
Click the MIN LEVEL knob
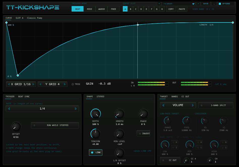coord(119,134)
